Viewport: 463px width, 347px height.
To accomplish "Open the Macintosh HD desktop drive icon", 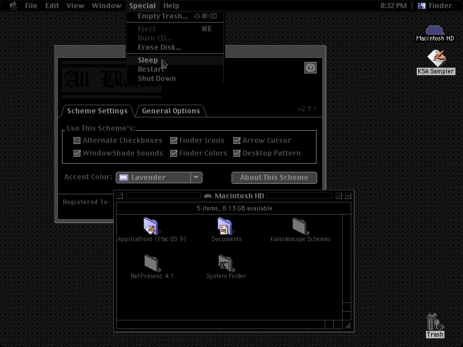I will tap(435, 30).
